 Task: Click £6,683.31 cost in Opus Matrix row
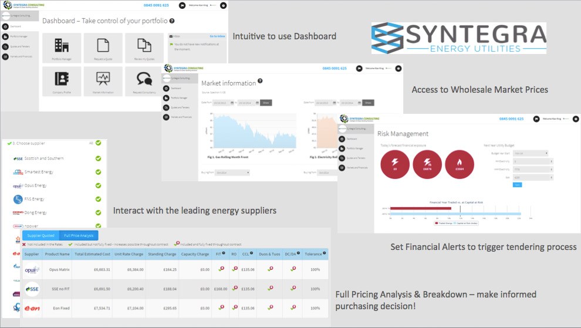(x=102, y=270)
